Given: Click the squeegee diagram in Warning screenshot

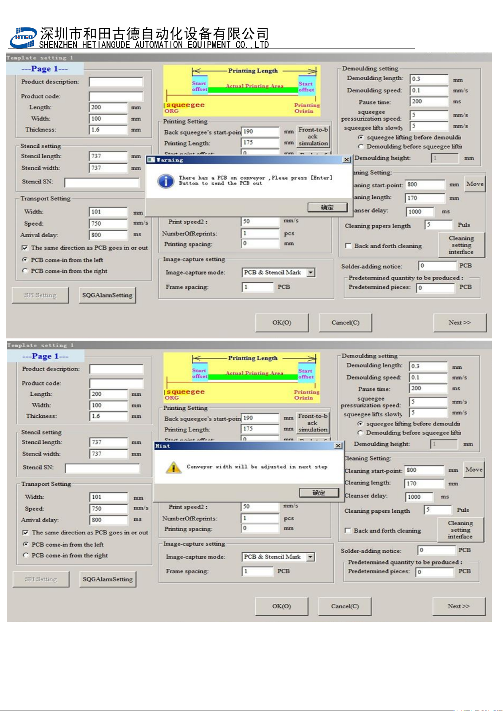Looking at the screenshot, I should [x=242, y=90].
